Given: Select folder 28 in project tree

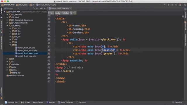Looking at the screenshot, I should click(x=15, y=42).
